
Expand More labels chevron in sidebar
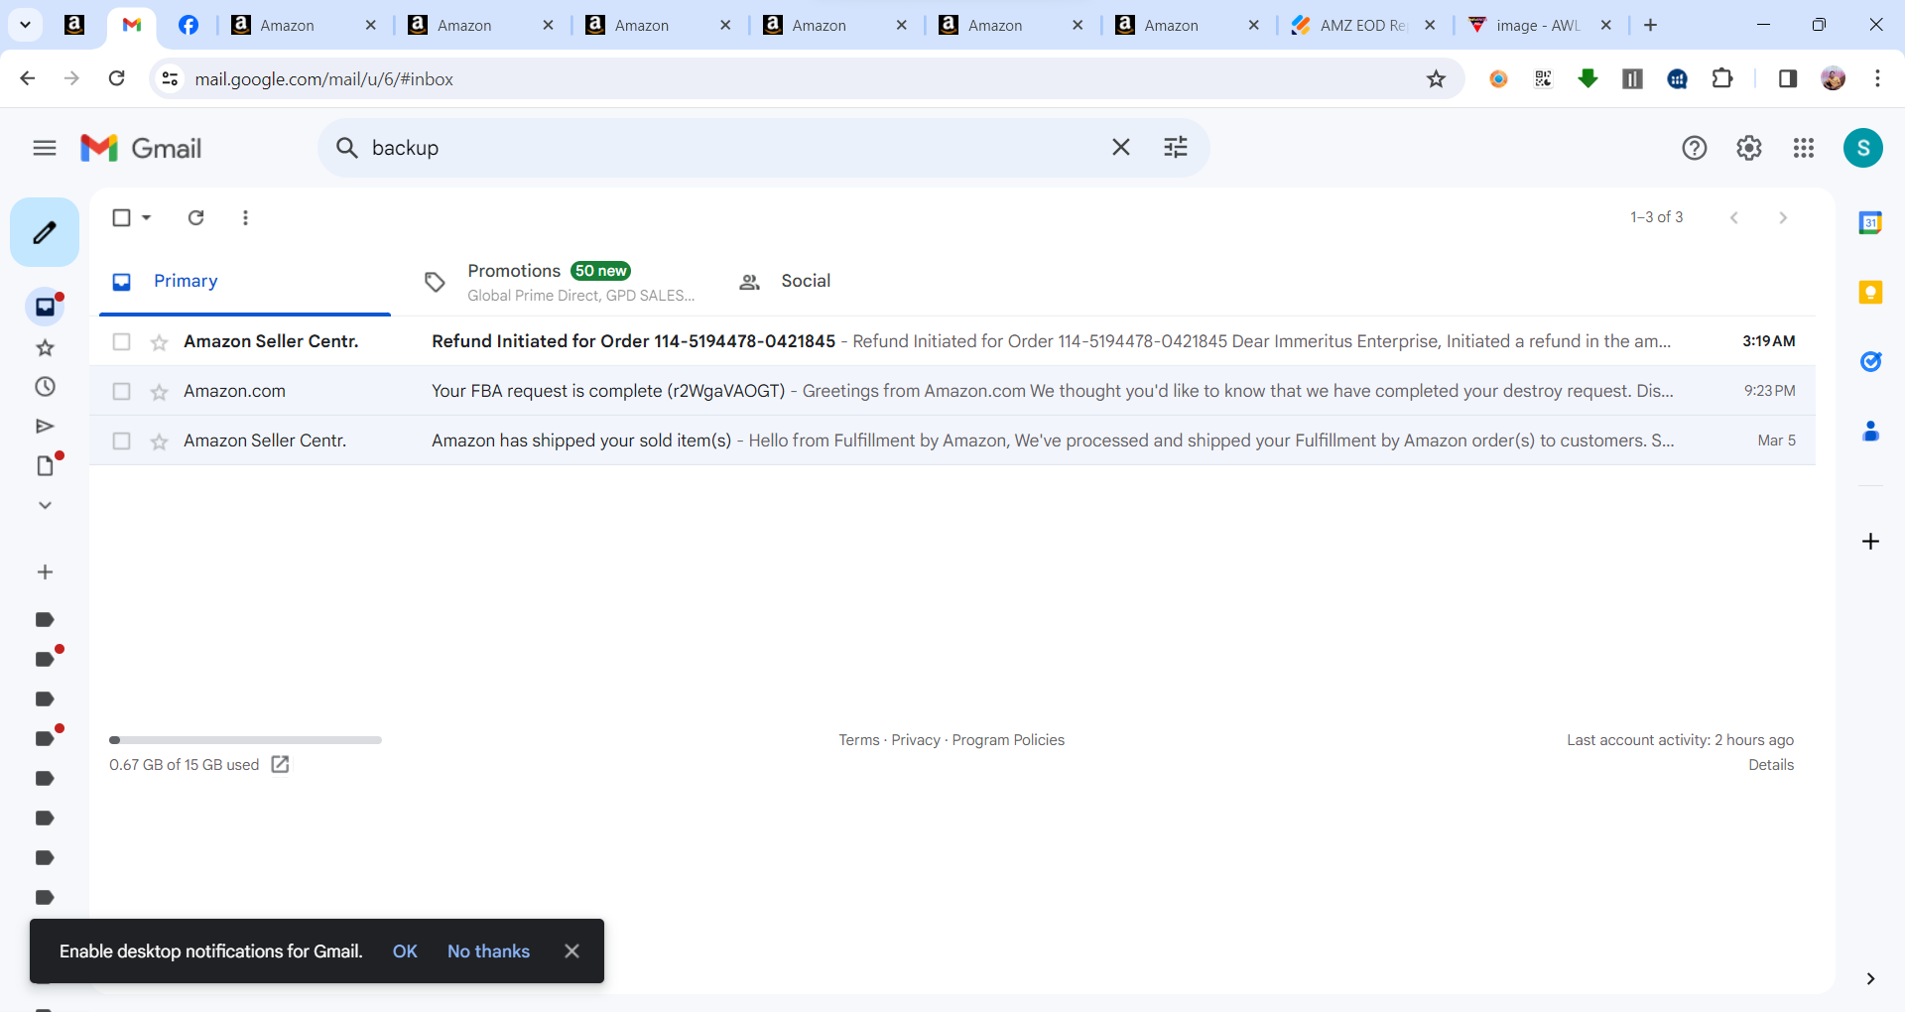[45, 505]
